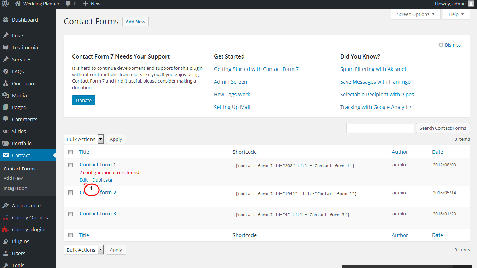
Task: Expand the Screen Options panel
Action: pos(416,14)
